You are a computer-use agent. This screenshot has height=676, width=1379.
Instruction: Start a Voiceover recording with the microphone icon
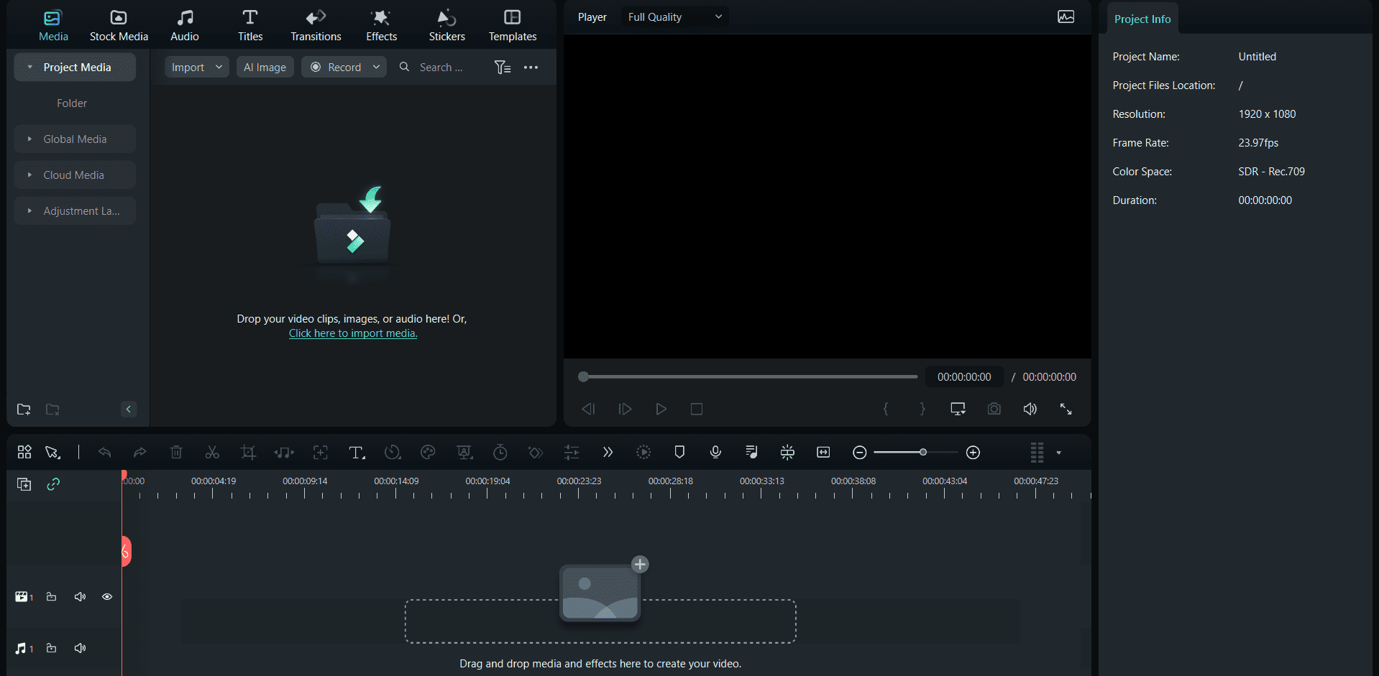[x=715, y=453]
